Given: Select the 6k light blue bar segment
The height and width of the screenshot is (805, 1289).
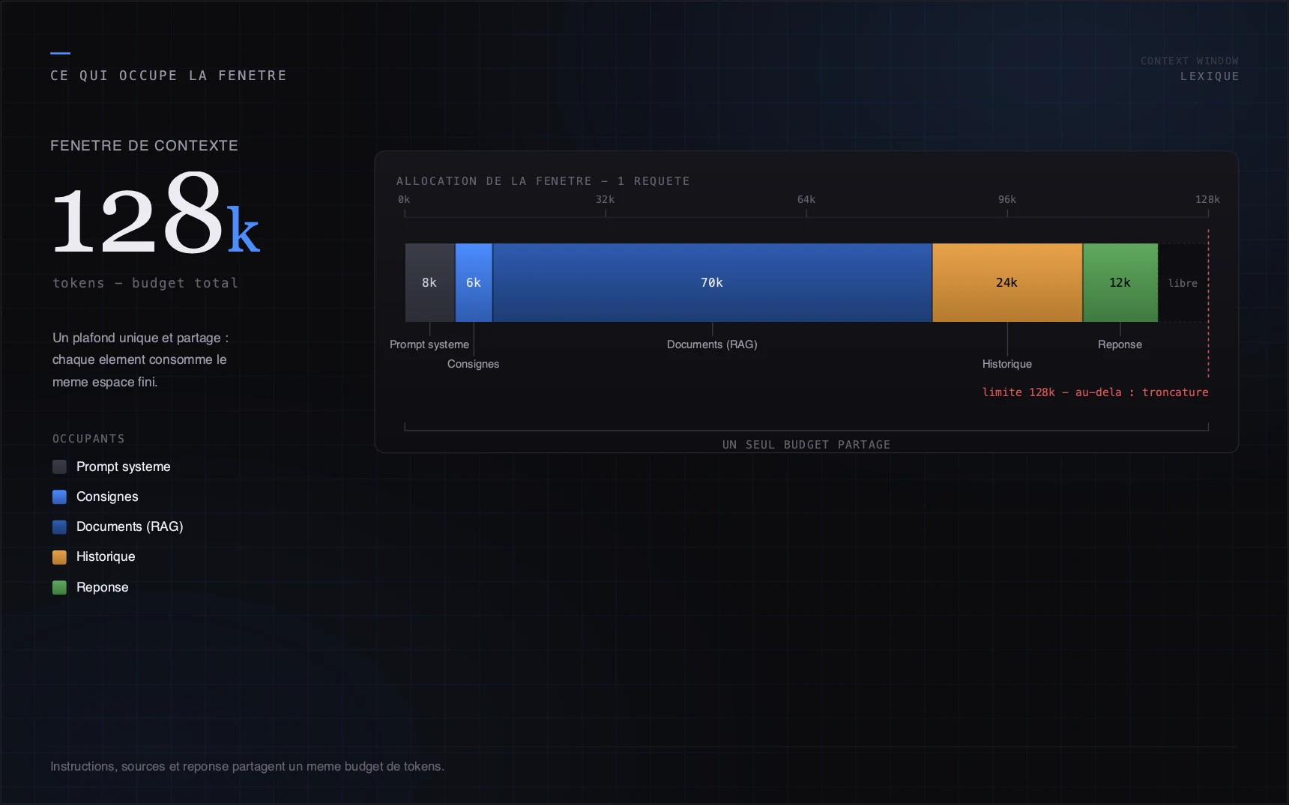Looking at the screenshot, I should (x=474, y=282).
